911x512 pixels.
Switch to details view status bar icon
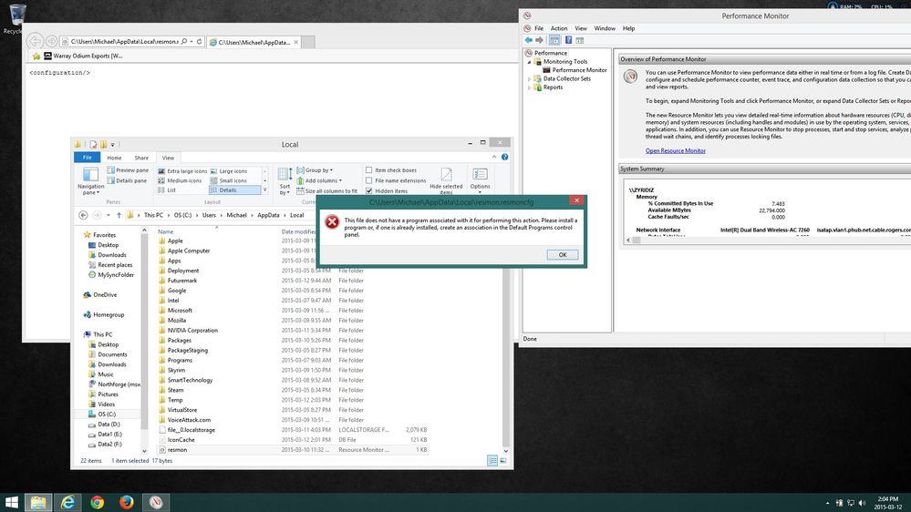coord(492,461)
